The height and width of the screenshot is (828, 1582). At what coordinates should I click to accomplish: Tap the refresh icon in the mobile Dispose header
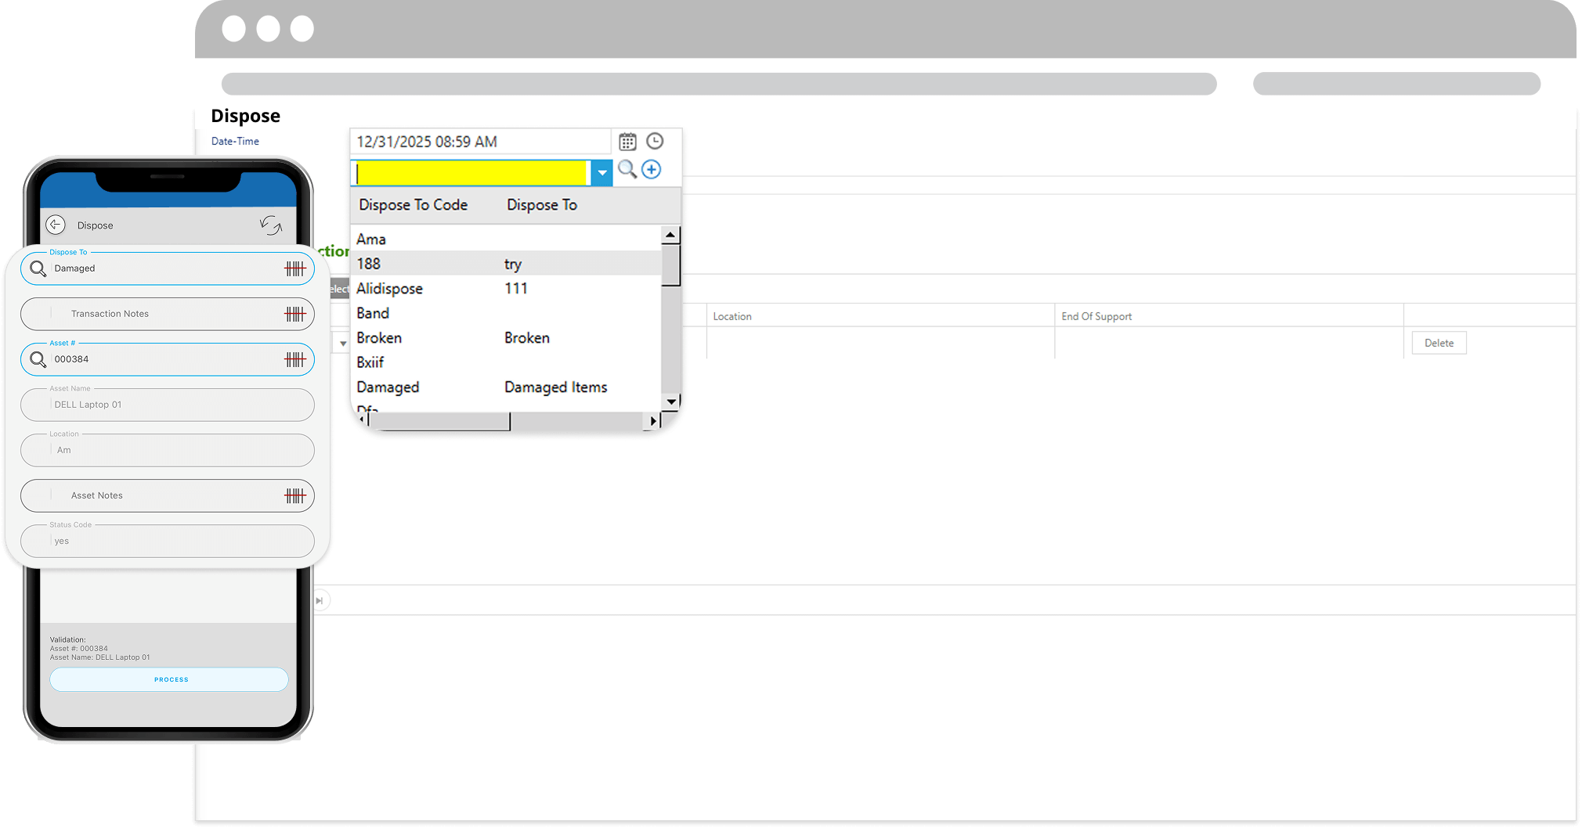click(272, 226)
